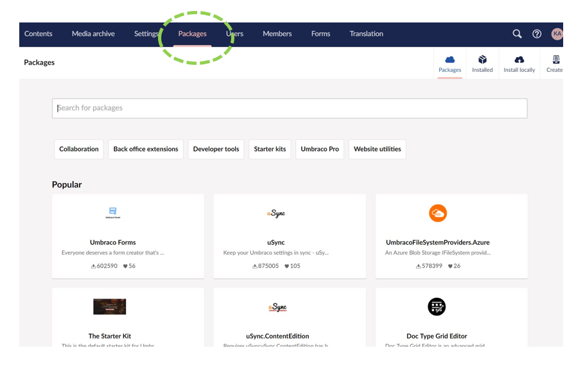Click the Packages page heading
Image resolution: width=576 pixels, height=366 pixels.
point(39,62)
